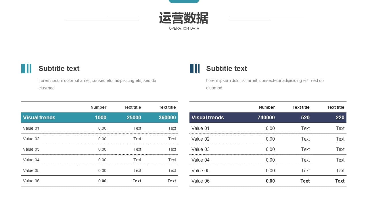This screenshot has height=207, width=368.
Task: Click 0.00 in teal table Value 01 row
Action: (102, 128)
